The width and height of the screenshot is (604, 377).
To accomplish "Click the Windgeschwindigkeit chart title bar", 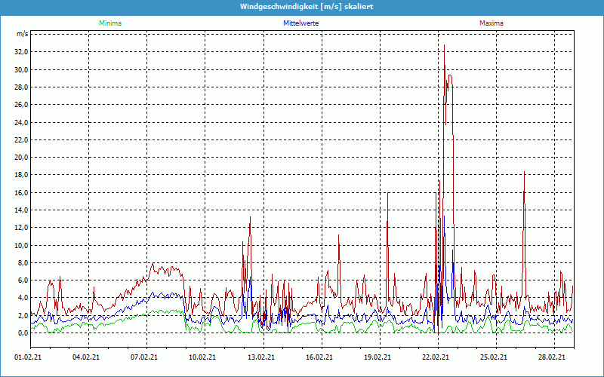I will 302,6.
